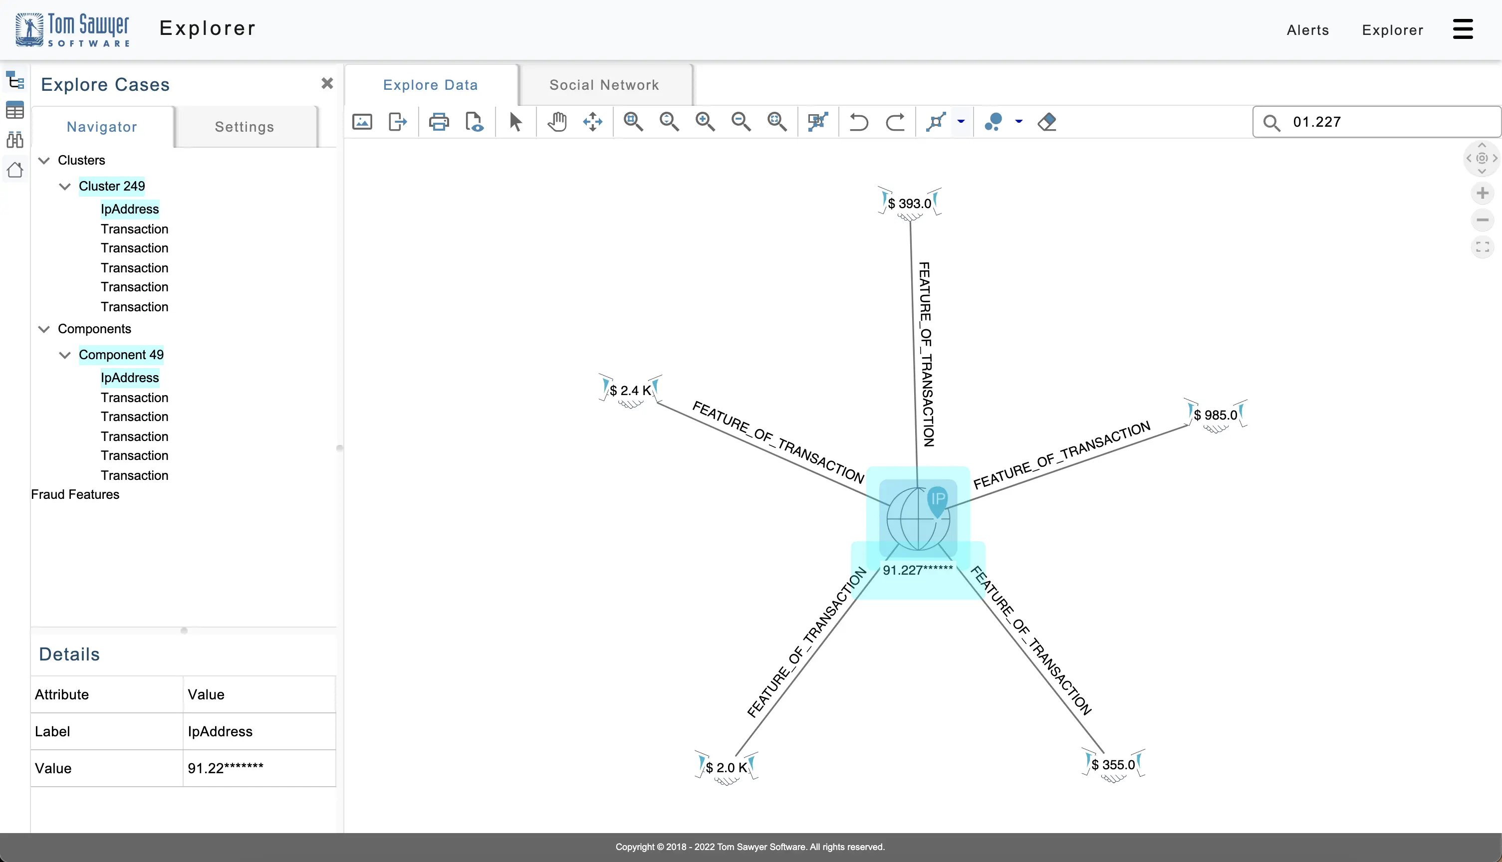
Task: Collapse the Clusters tree node
Action: [44, 161]
